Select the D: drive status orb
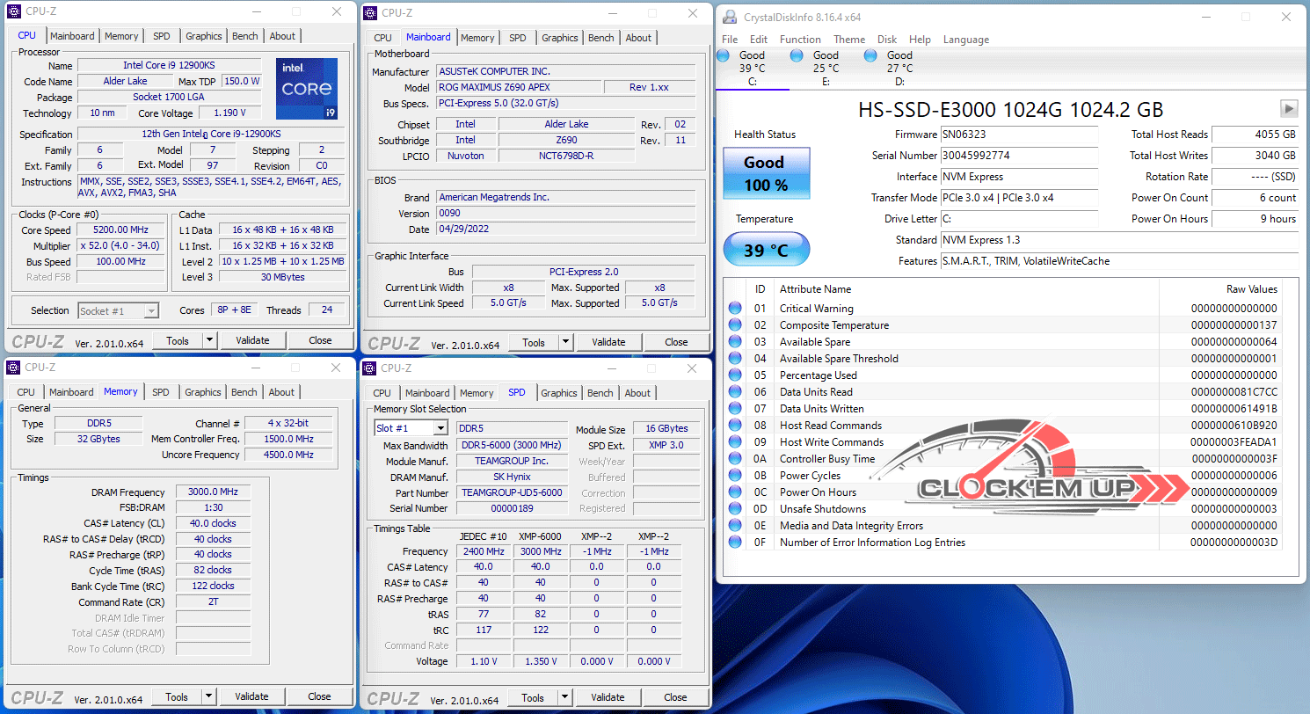 click(x=870, y=55)
